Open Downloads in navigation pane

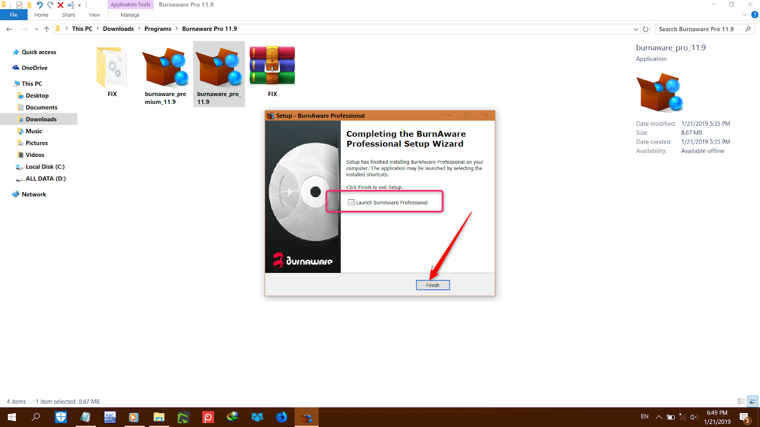tap(38, 119)
